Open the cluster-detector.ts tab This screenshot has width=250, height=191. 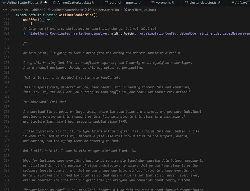coord(204,3)
